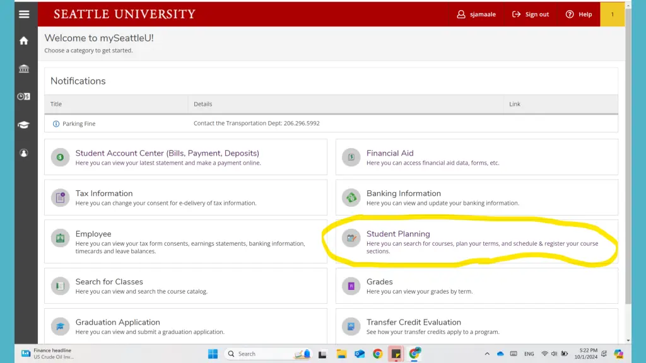The height and width of the screenshot is (363, 646).
Task: Open the Copilot icon on the taskbar
Action: [618, 354]
